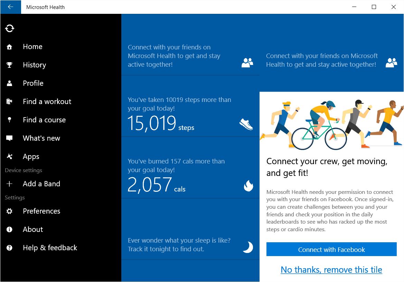Click the Help question mark icon

[9, 248]
